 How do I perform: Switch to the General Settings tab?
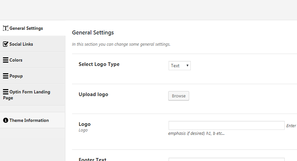pos(26,28)
